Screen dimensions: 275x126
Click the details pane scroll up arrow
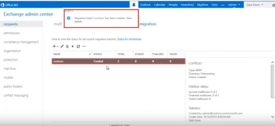pos(272,62)
